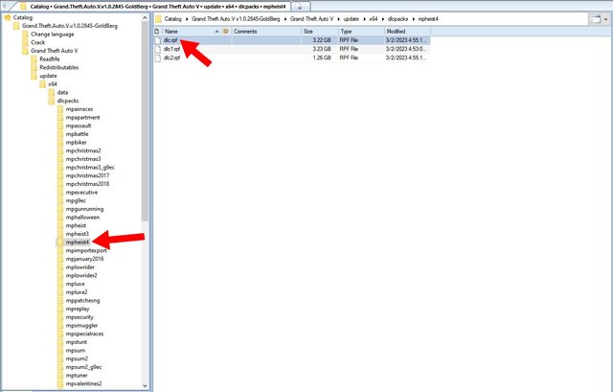
Task: Select Crack folder in tree
Action: pyautogui.click(x=38, y=42)
